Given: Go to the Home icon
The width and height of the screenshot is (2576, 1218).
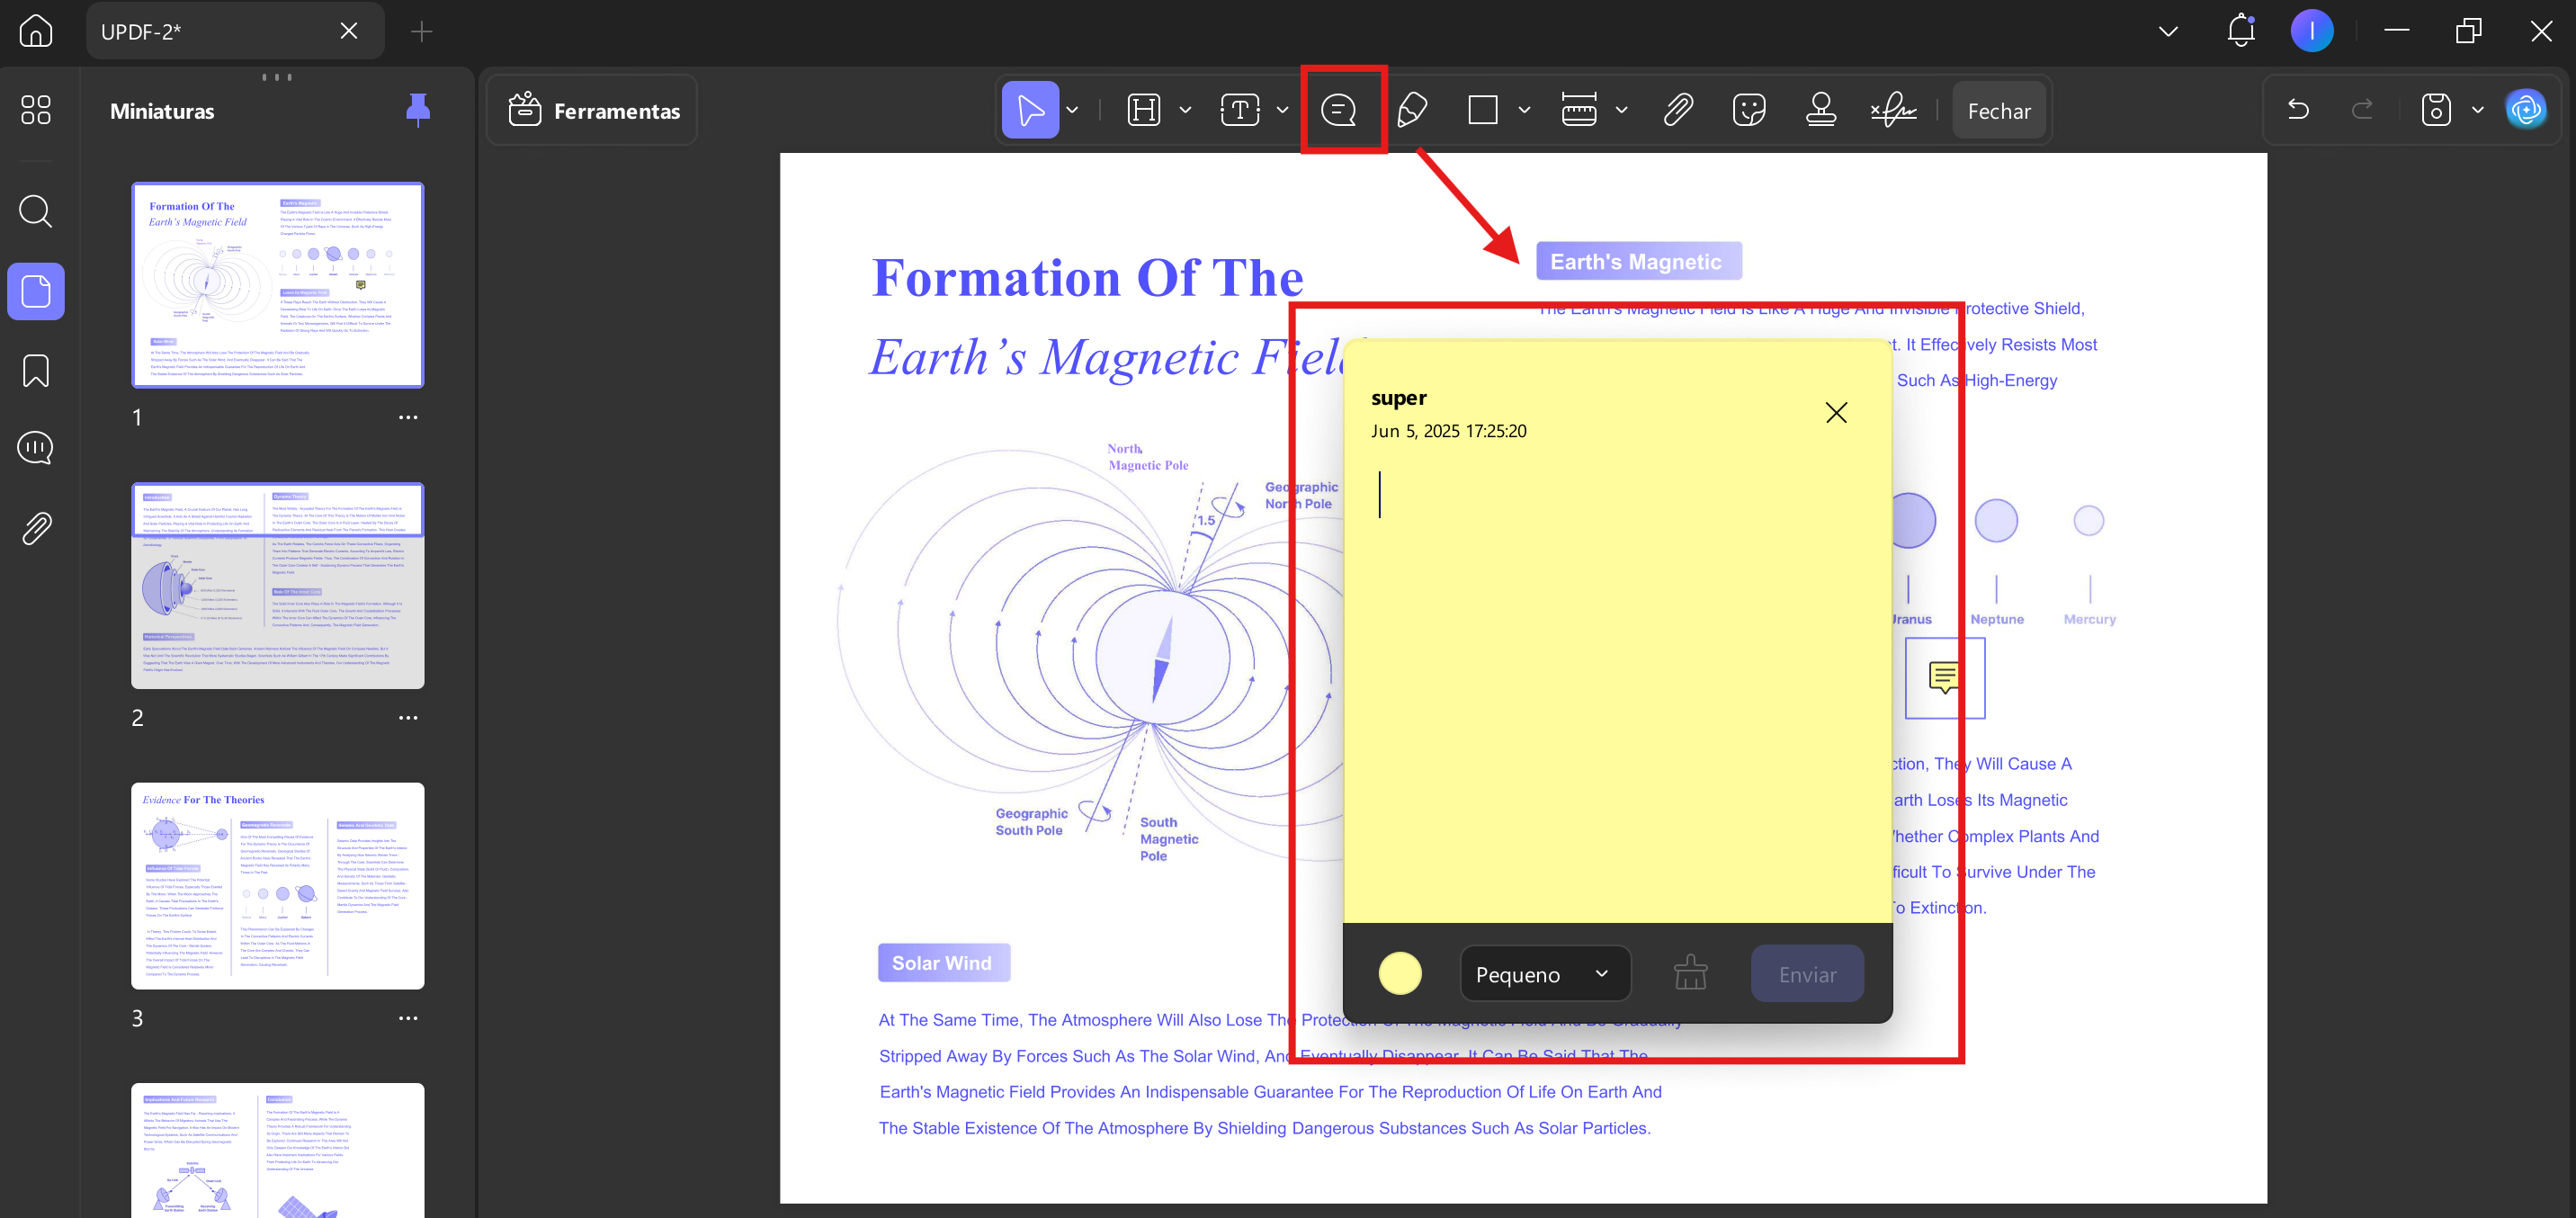Looking at the screenshot, I should point(36,31).
